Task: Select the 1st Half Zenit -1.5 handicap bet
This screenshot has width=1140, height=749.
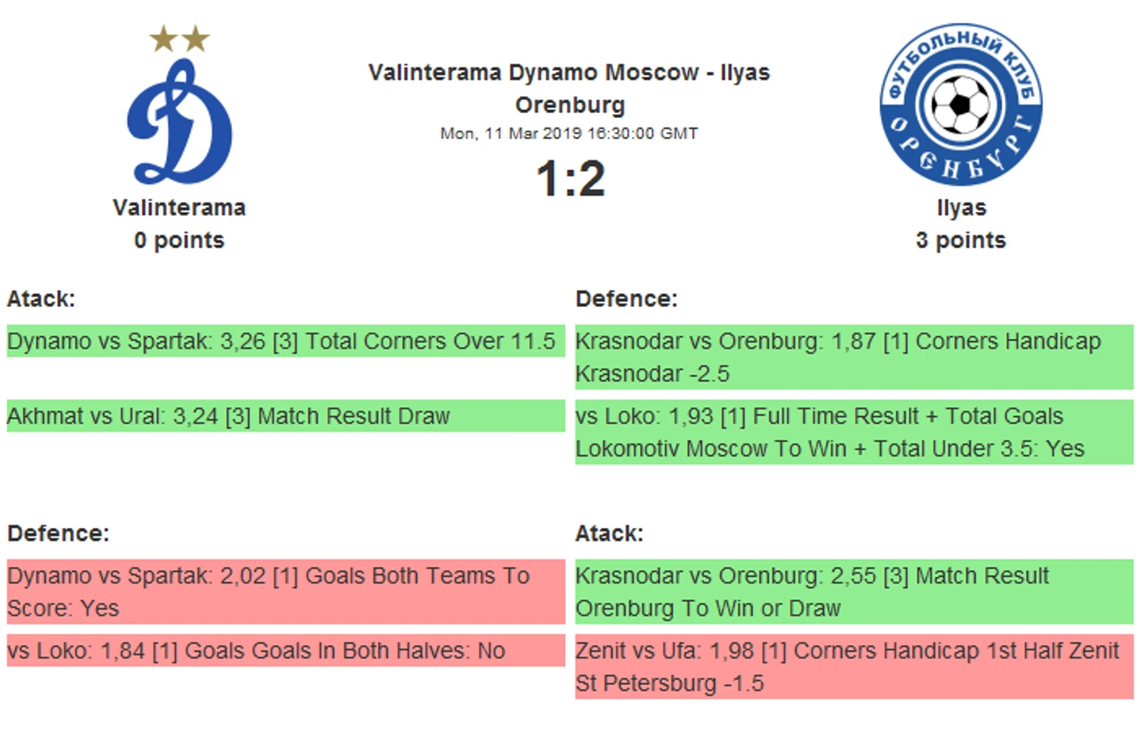Action: point(854,666)
